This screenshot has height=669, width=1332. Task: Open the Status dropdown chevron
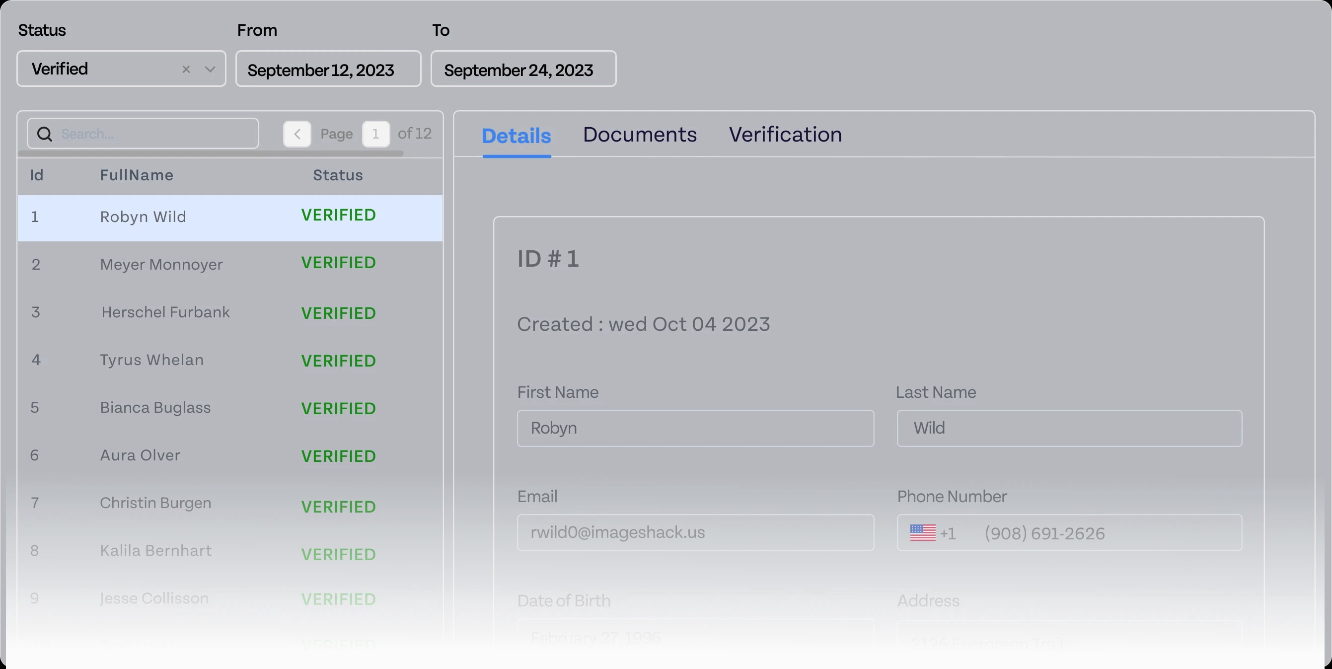210,69
